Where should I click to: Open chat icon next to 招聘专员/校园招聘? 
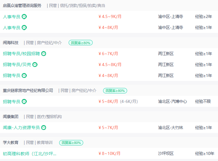[44, 54]
